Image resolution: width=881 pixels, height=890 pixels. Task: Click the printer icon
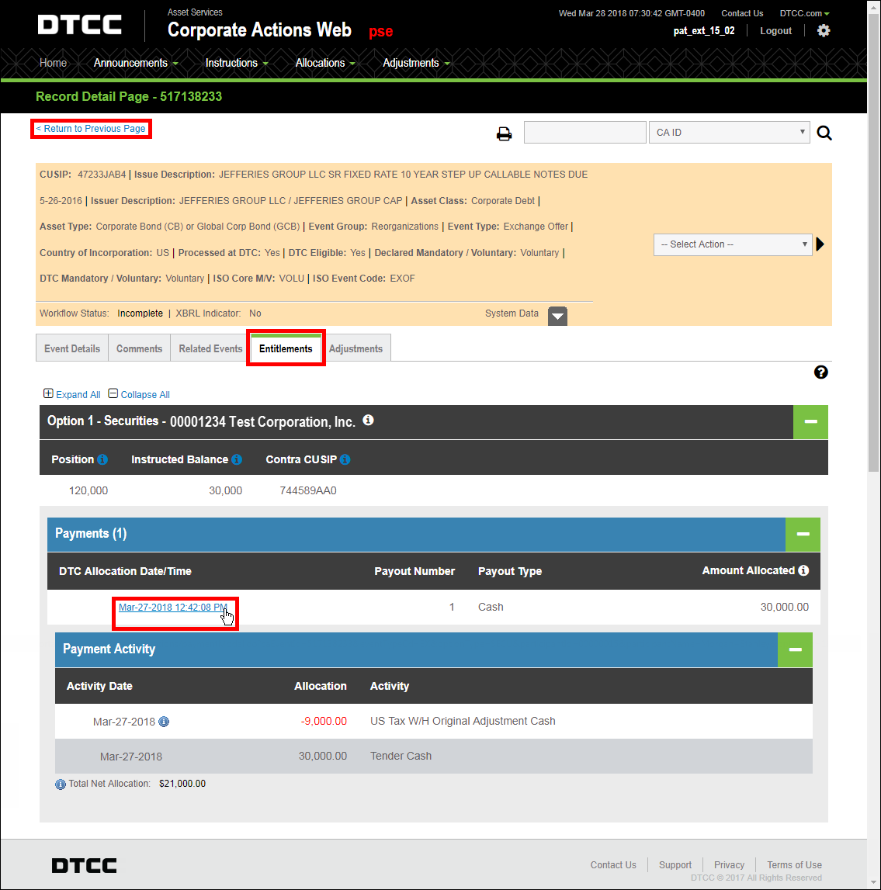tap(505, 133)
